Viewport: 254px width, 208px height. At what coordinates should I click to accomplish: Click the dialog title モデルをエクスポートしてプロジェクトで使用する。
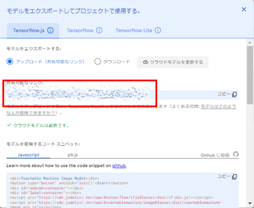point(73,11)
